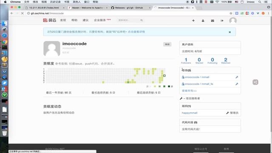Open Google Chrome from the Dock
The width and height of the screenshot is (272, 153).
tap(5, 42)
